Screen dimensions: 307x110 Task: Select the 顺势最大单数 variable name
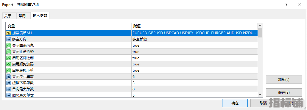tap(23, 95)
